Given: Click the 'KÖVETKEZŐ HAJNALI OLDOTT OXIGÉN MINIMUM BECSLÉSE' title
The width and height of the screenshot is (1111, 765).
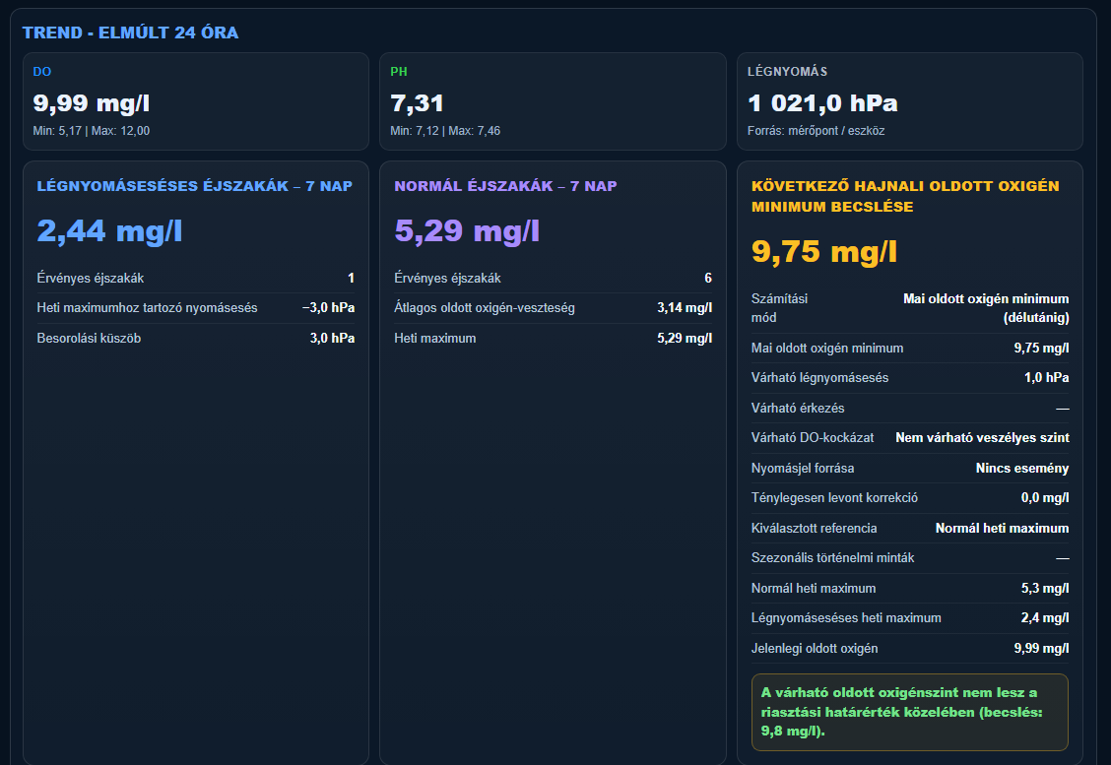Looking at the screenshot, I should 905,196.
